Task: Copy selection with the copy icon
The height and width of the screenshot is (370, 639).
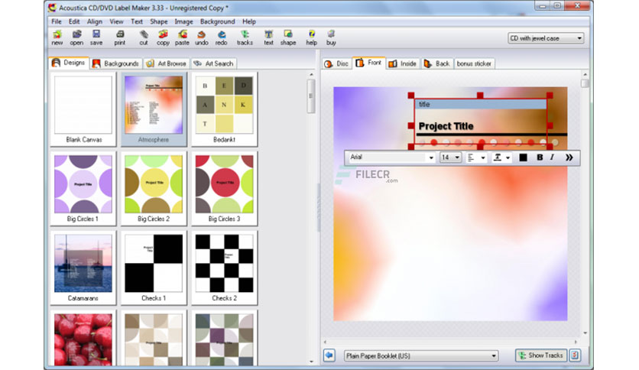Action: pyautogui.click(x=163, y=37)
